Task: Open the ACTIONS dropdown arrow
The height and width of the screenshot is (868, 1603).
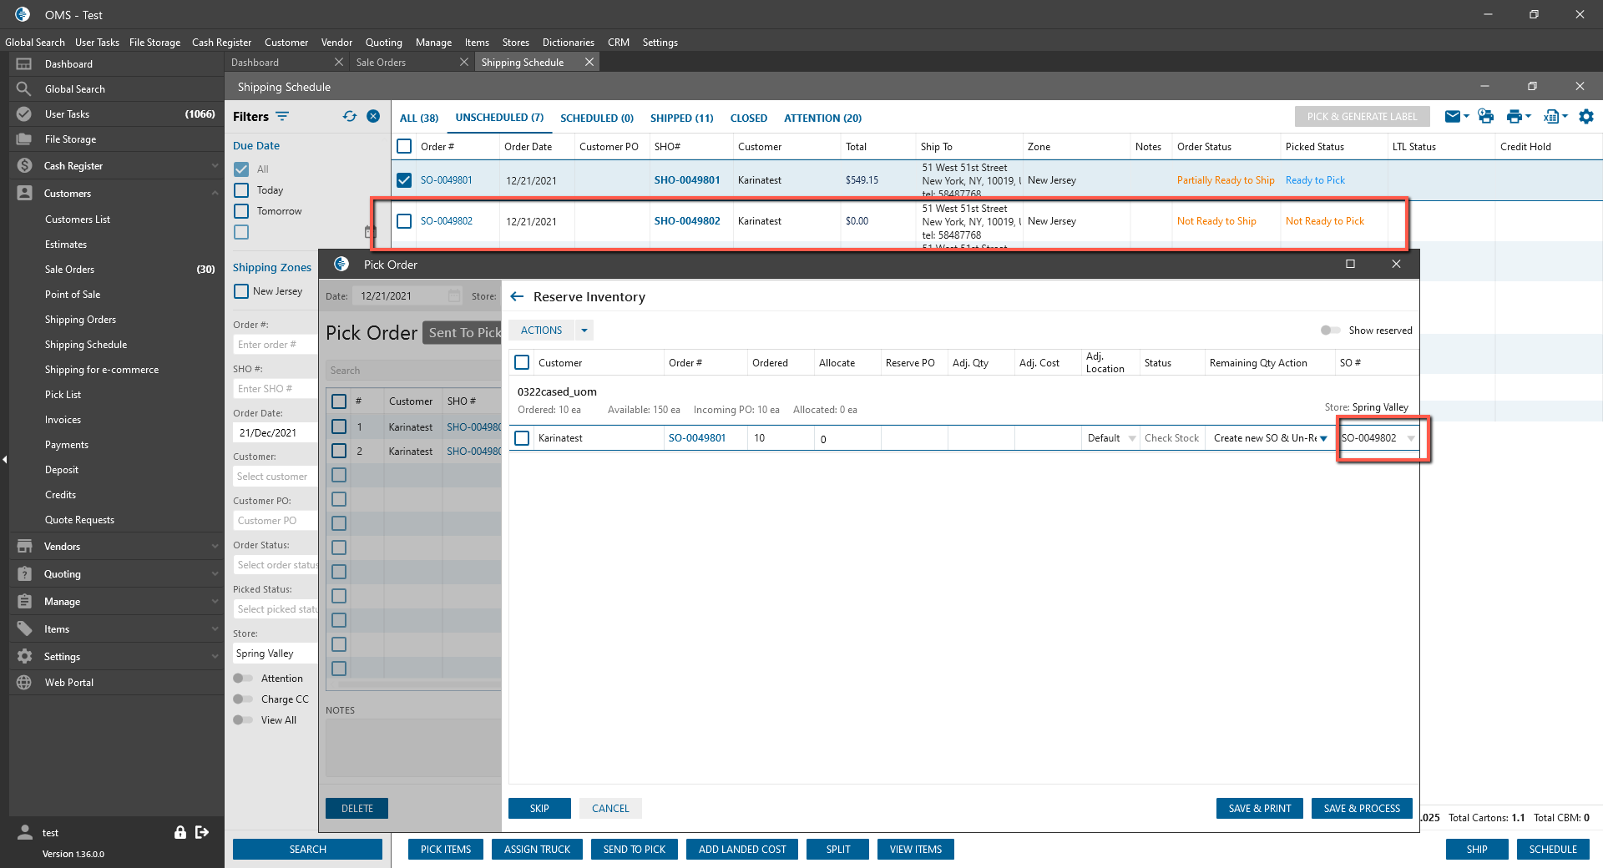Action: pyautogui.click(x=584, y=331)
